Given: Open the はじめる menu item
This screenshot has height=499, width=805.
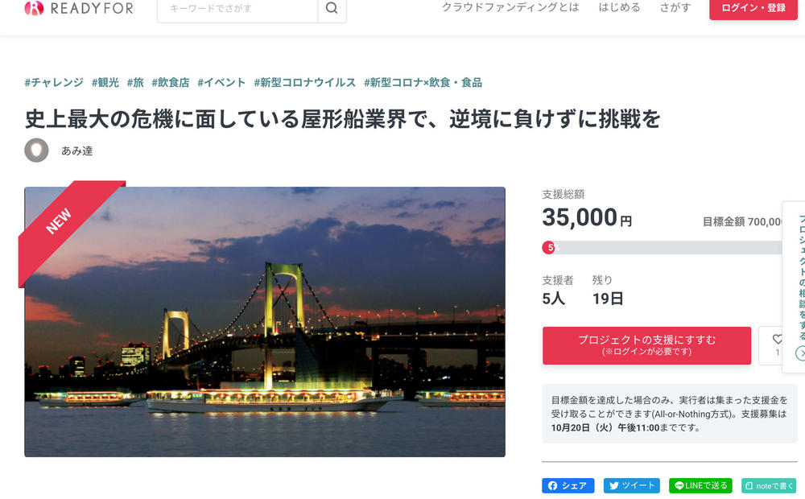Looking at the screenshot, I should pyautogui.click(x=619, y=8).
